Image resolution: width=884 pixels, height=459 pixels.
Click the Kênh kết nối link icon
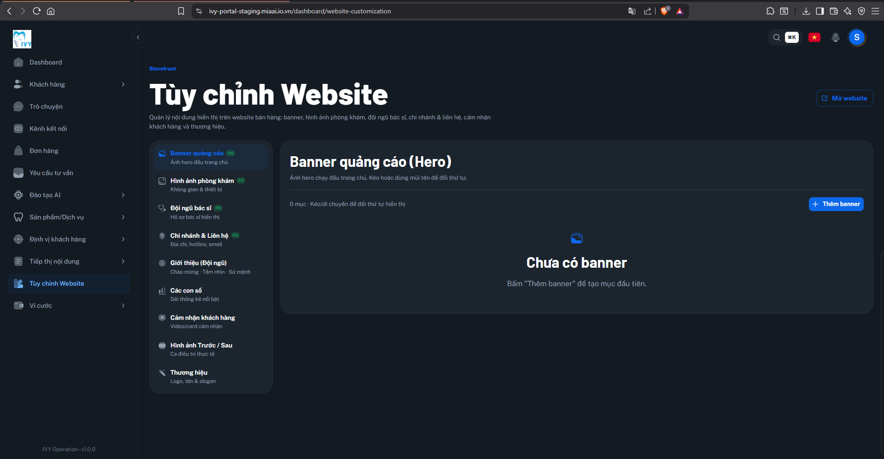(x=18, y=129)
